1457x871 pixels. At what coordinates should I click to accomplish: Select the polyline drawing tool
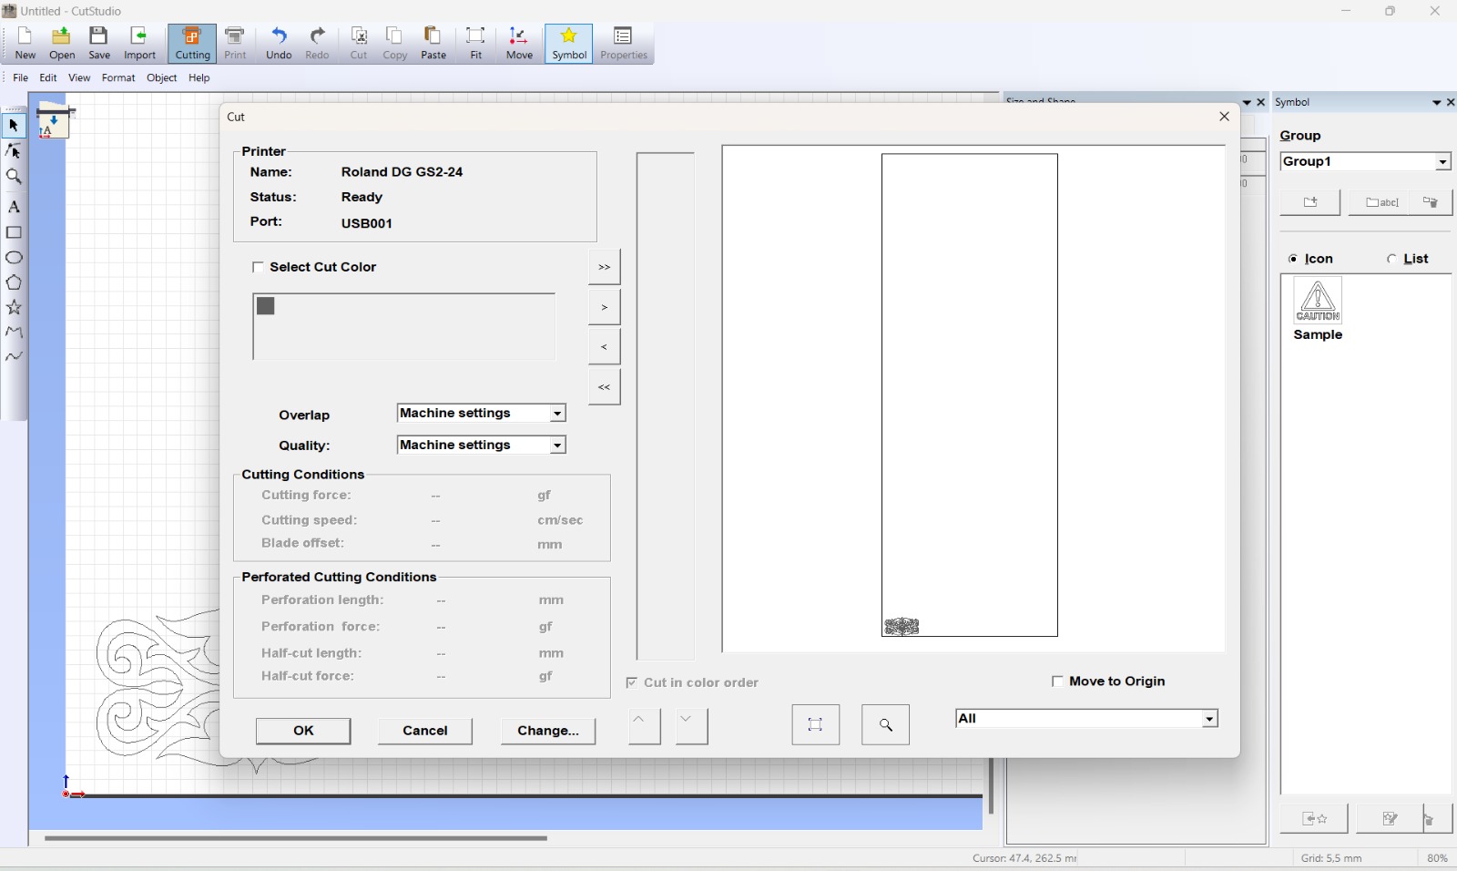click(x=14, y=333)
